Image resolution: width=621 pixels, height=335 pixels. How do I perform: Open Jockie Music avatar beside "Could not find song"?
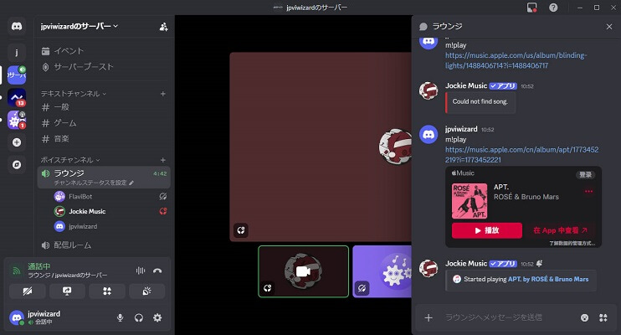click(429, 90)
